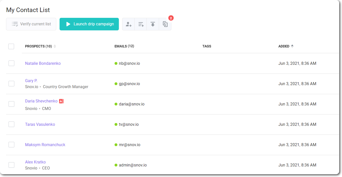
Task: Sort by the EMAILS (12) column header
Action: (x=124, y=46)
